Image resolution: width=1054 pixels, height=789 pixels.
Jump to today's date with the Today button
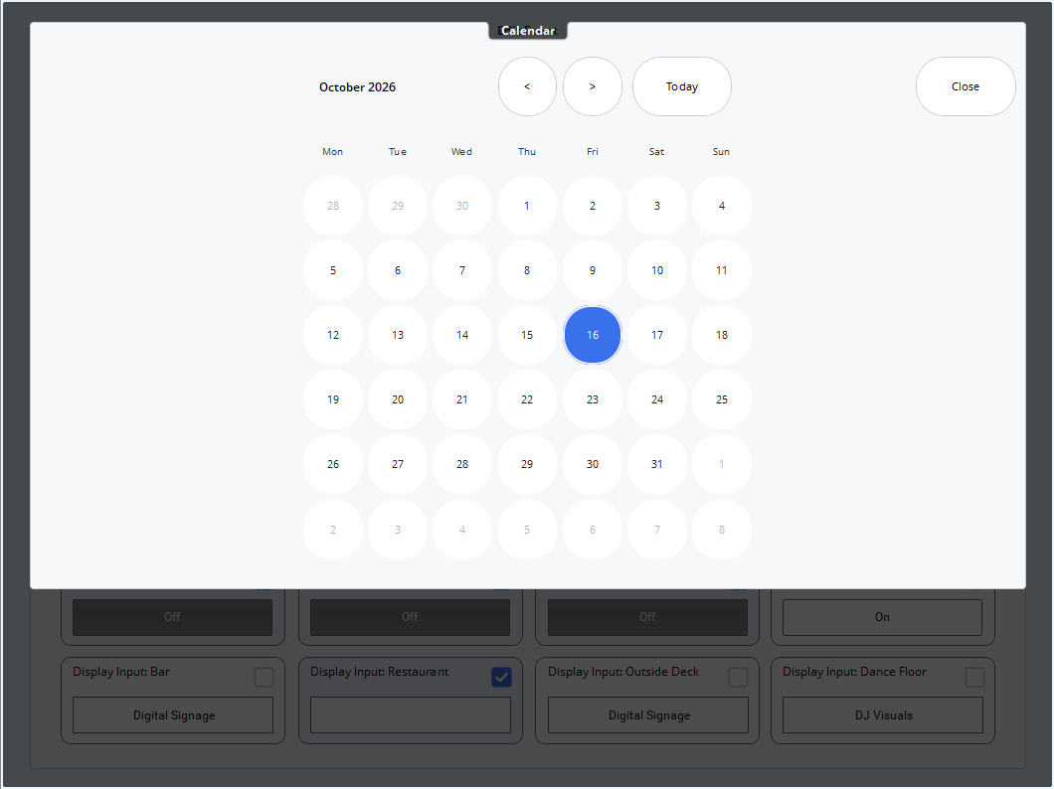point(681,86)
